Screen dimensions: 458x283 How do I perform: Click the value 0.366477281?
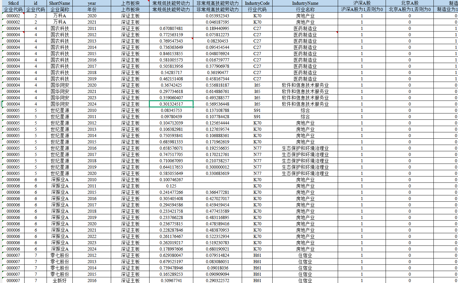coord(218,192)
